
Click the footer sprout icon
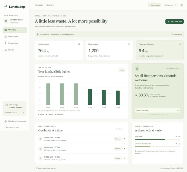(x=36, y=168)
